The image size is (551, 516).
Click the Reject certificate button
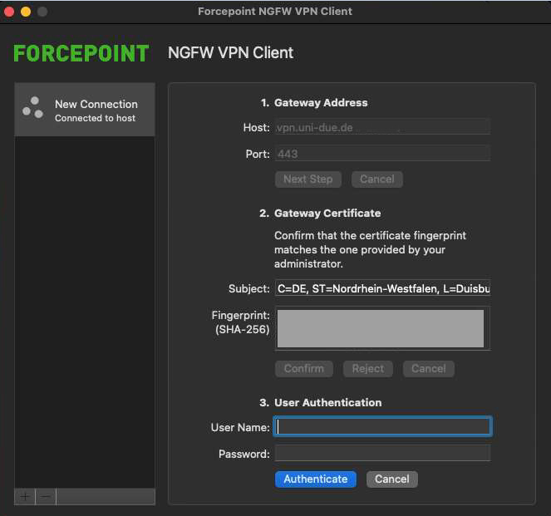[x=368, y=368]
